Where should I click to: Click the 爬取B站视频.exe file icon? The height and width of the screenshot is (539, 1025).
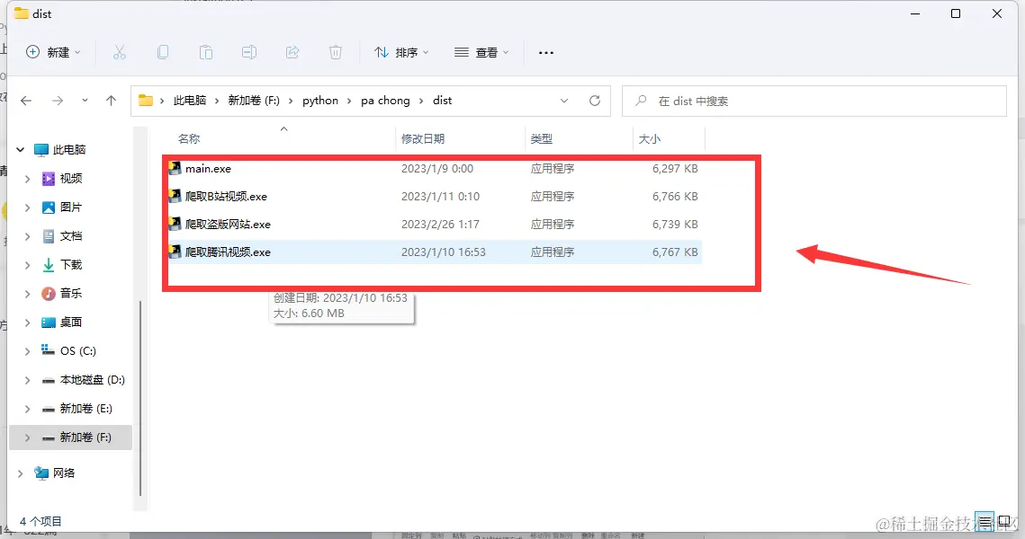coord(175,196)
